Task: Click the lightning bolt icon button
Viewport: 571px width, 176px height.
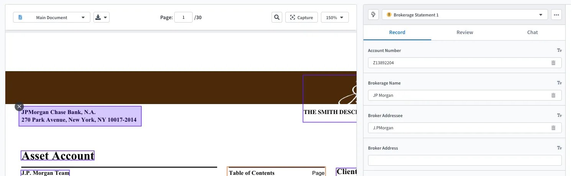Action: [373, 15]
